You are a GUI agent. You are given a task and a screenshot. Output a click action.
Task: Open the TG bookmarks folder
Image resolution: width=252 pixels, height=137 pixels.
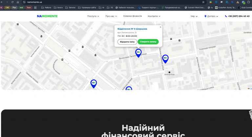110,8
